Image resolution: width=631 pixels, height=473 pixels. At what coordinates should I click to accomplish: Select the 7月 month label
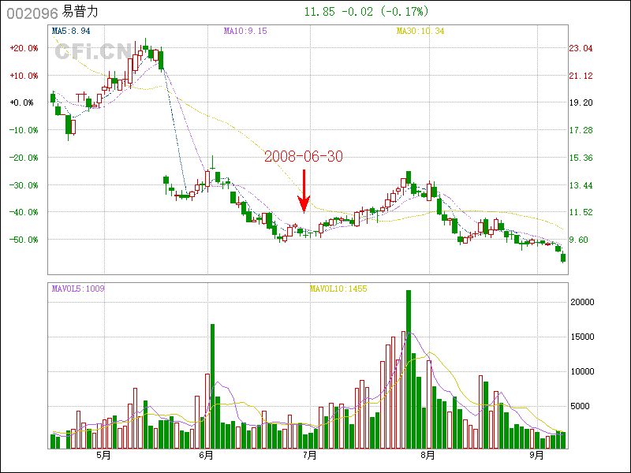click(x=311, y=456)
